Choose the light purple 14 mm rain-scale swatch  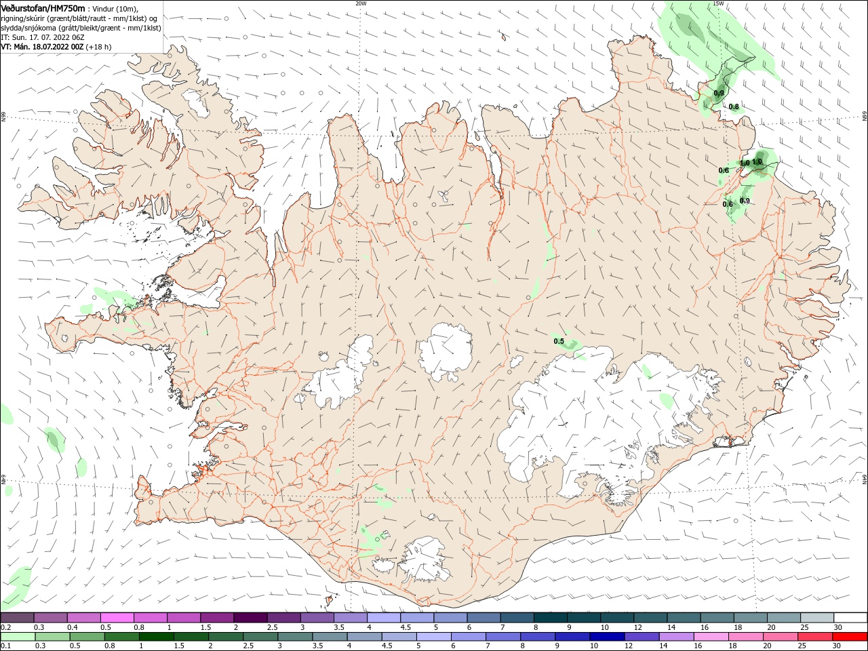coord(675,637)
